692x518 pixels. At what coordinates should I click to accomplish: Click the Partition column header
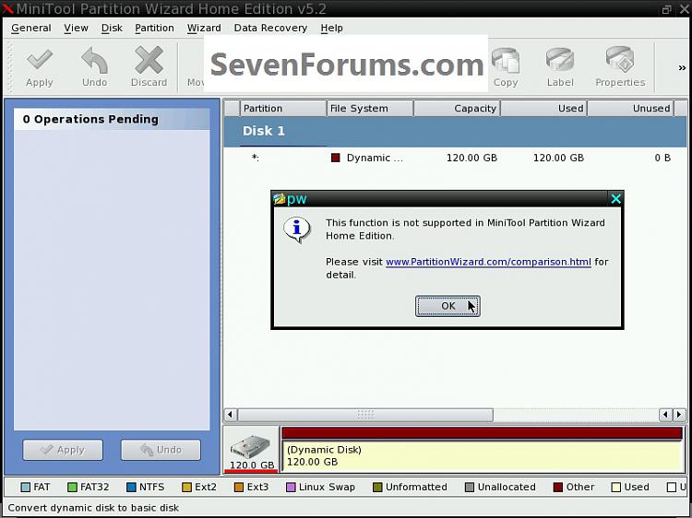[282, 109]
